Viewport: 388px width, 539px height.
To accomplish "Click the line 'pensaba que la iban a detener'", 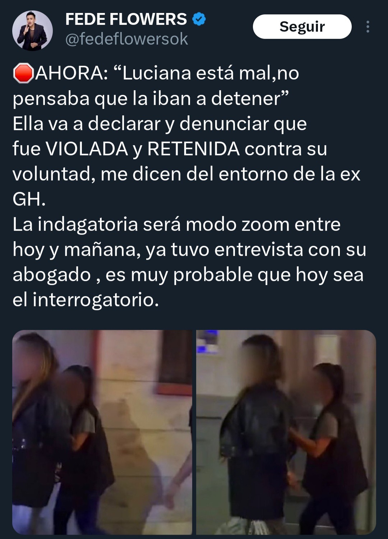I will [x=151, y=98].
